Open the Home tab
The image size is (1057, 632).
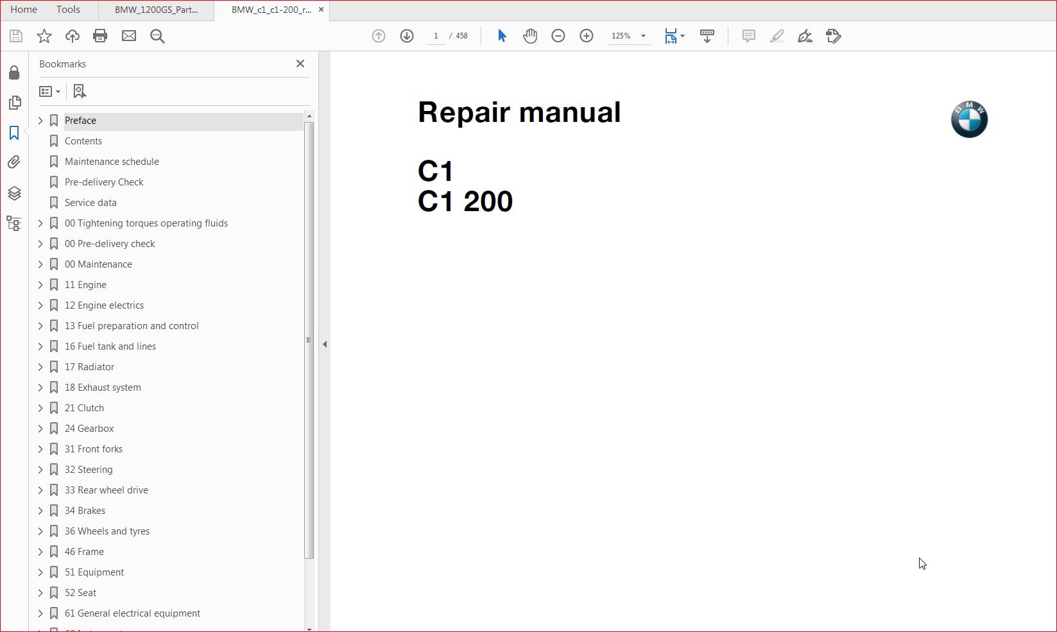24,10
